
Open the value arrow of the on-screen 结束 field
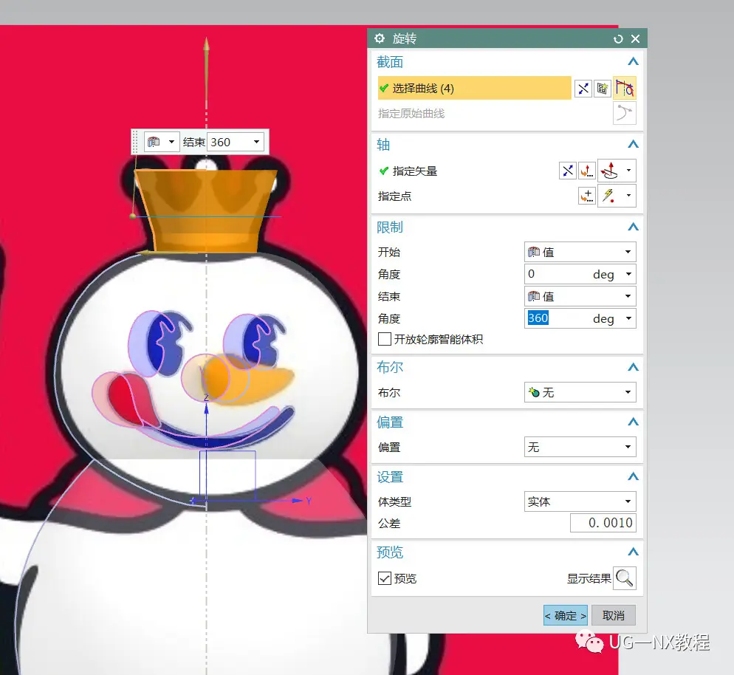[256, 142]
